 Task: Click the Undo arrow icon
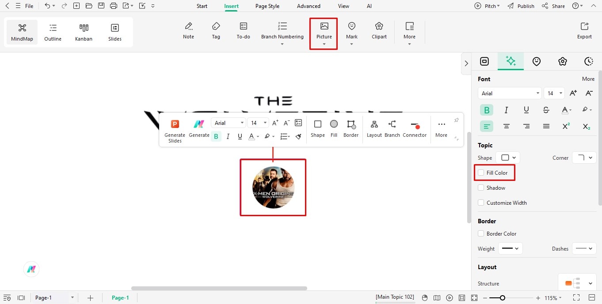pyautogui.click(x=47, y=6)
